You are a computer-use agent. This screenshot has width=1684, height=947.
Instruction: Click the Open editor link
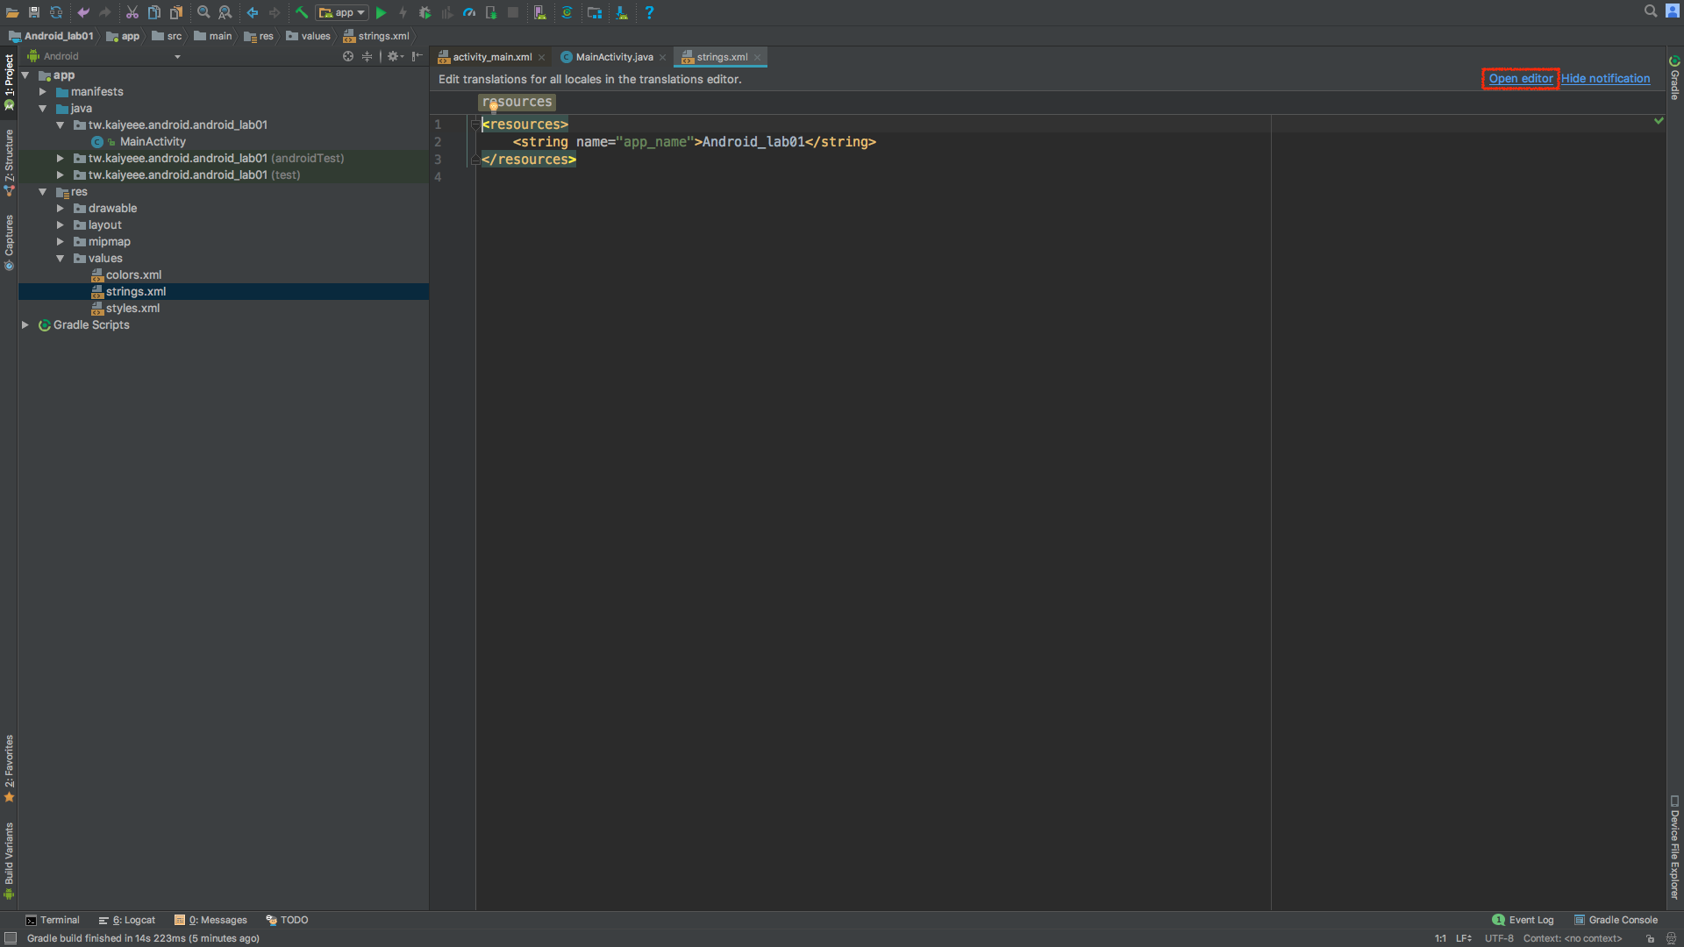(x=1521, y=79)
